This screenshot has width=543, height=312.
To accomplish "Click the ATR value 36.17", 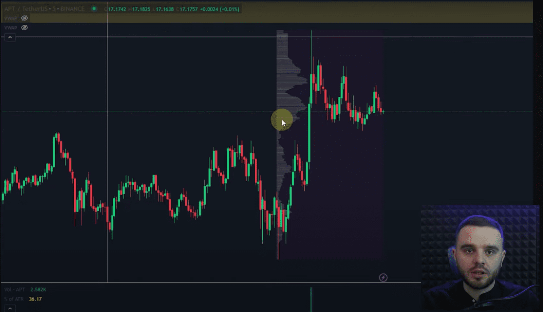I will click(x=35, y=299).
